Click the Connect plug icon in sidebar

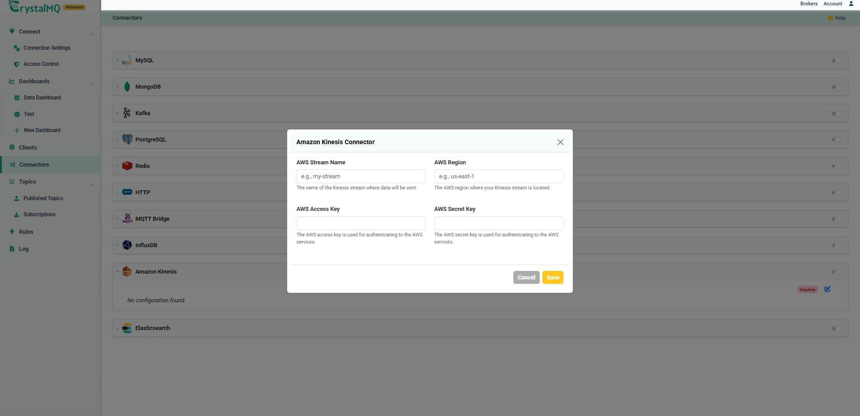click(12, 31)
